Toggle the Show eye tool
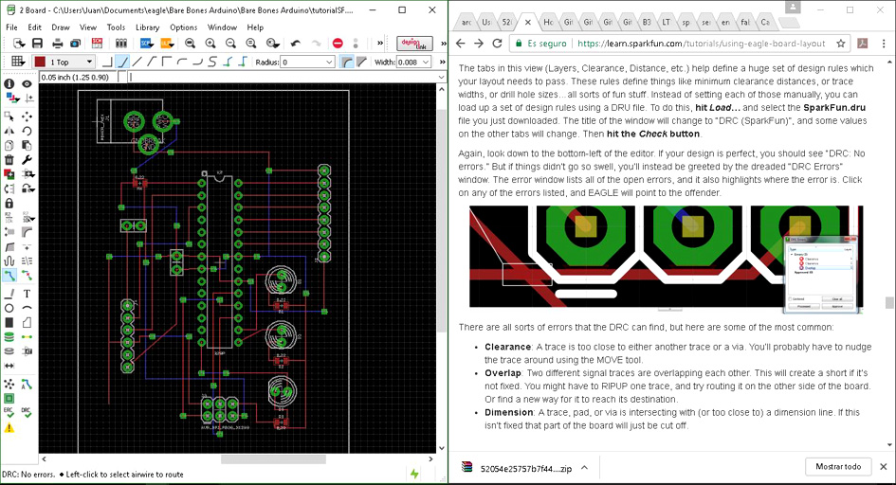This screenshot has width=896, height=485. tap(27, 84)
